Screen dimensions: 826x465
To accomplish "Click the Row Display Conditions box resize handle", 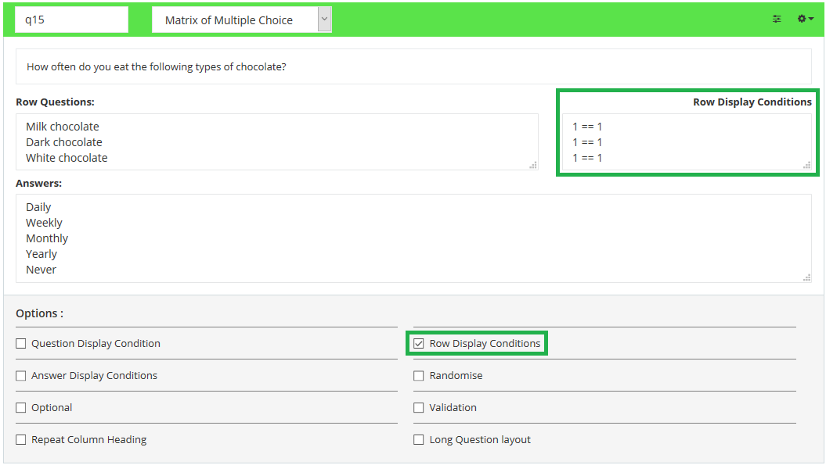I will click(806, 165).
